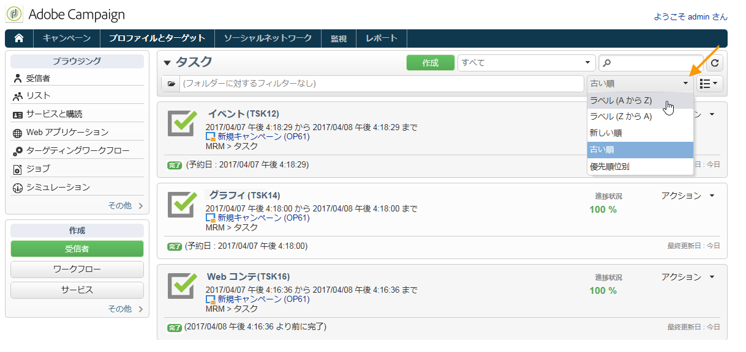Screen dimensions: 746x352
Task: Collapse the タスク heading triangle
Action: [x=167, y=63]
